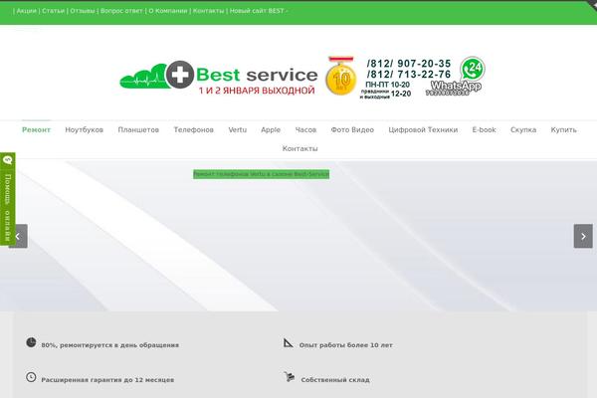The image size is (597, 398).
Task: Click the ПН-ПТ 10-20 hours text
Action: click(x=387, y=85)
